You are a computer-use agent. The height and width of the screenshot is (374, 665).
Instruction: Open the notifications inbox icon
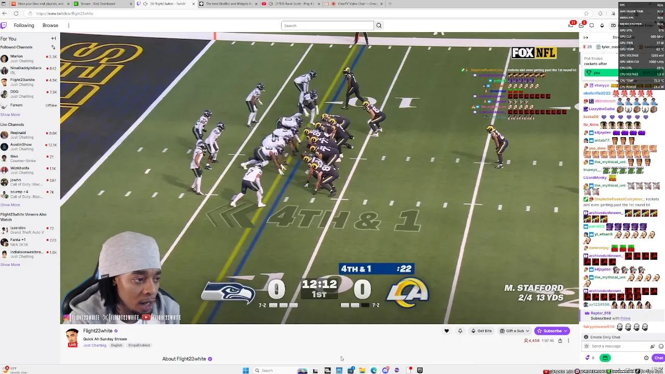coord(581,25)
